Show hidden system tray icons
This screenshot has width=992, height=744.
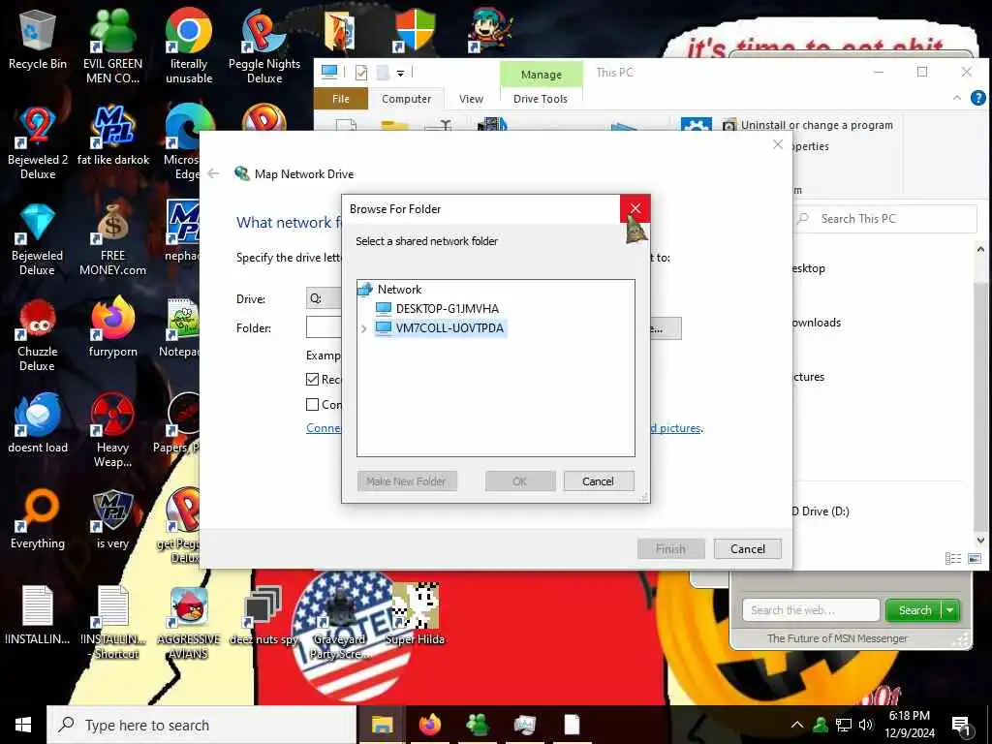click(797, 725)
